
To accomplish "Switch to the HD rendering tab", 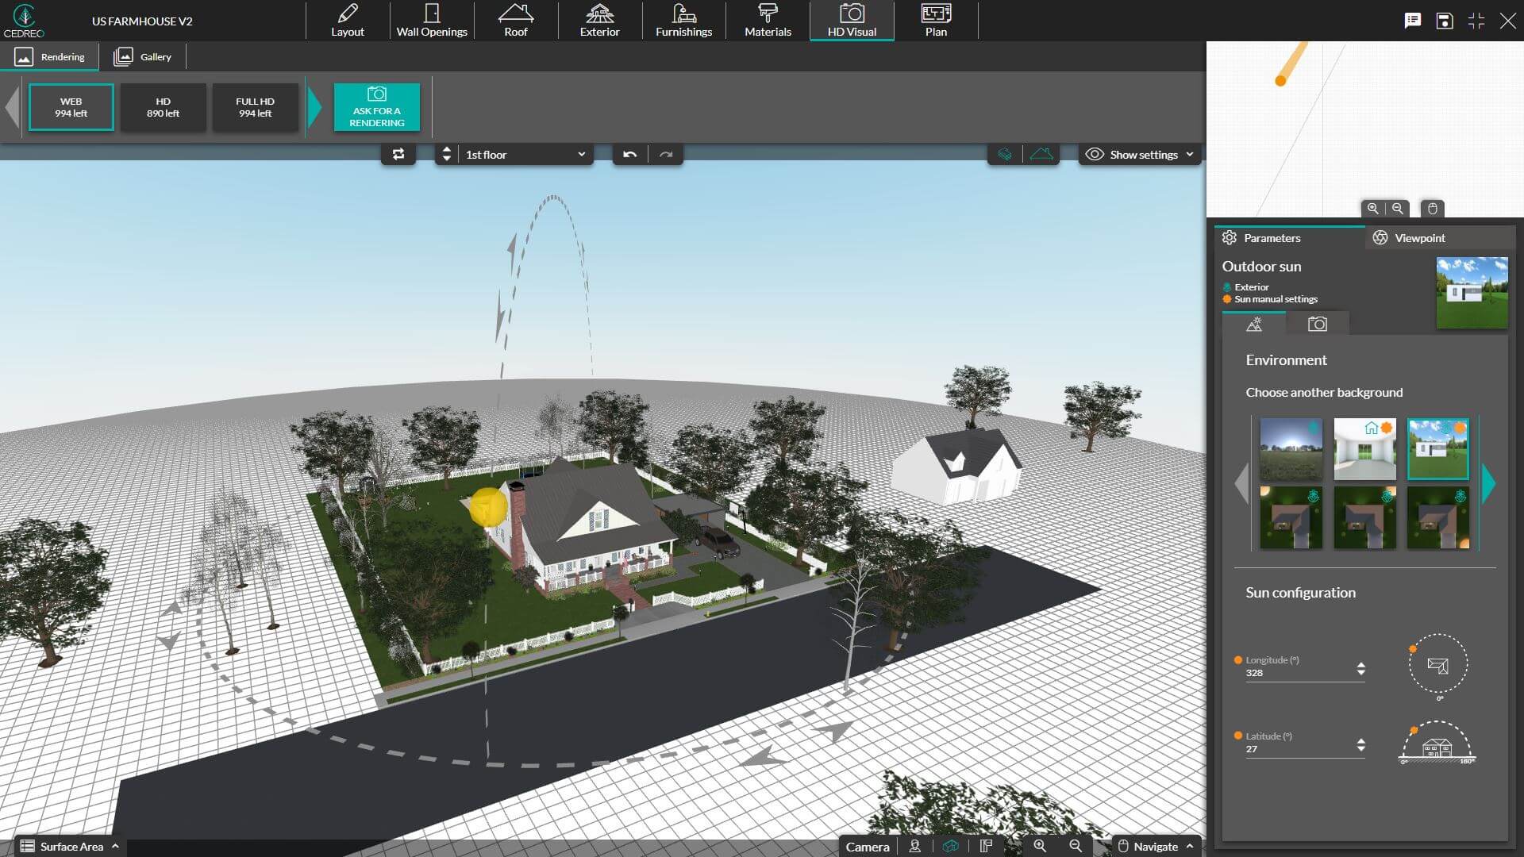I will [x=162, y=106].
